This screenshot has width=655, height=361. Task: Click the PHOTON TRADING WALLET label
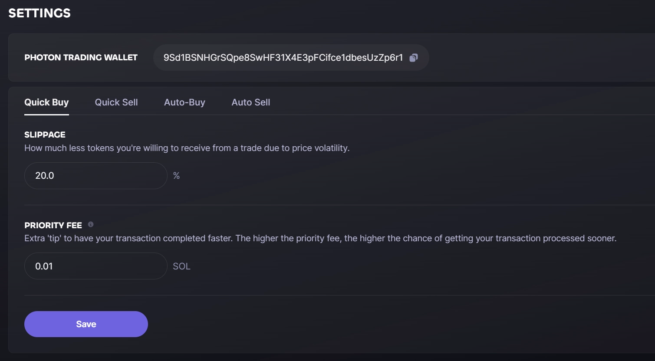click(81, 57)
